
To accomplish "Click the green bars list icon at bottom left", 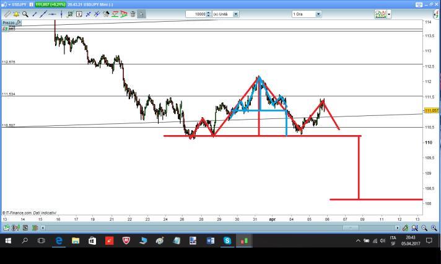I will [35, 227].
